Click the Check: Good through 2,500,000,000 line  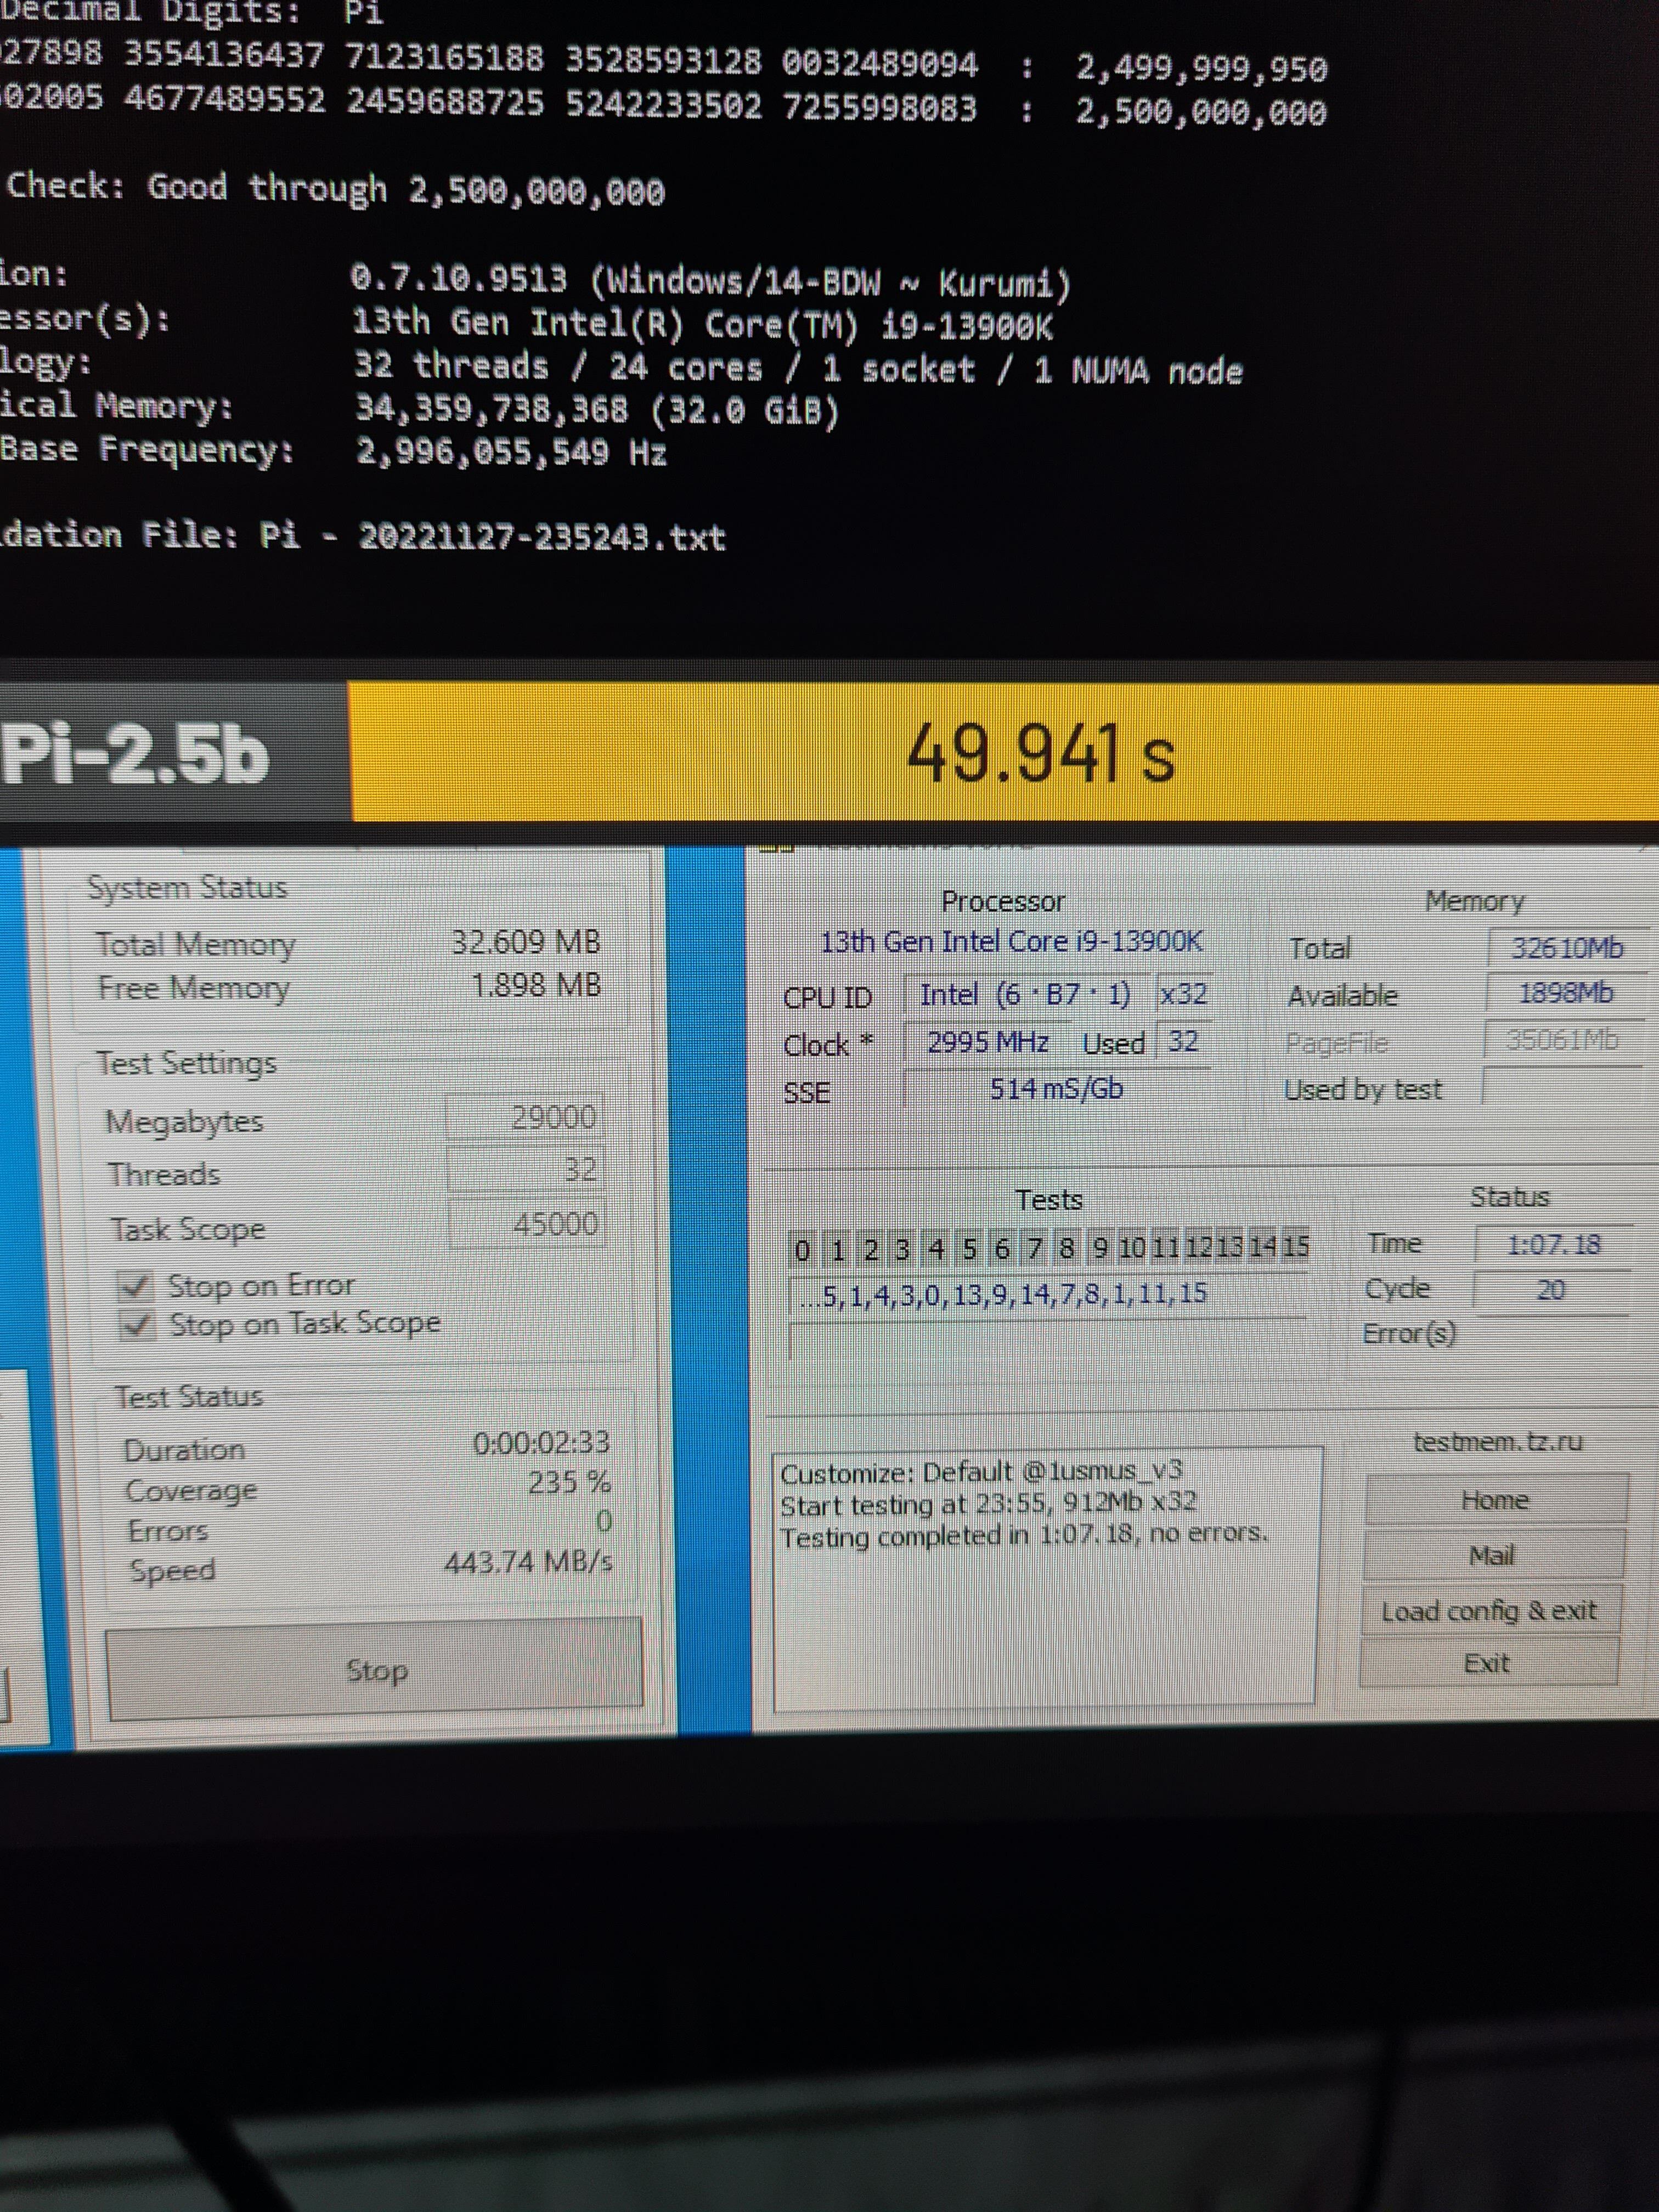click(x=335, y=188)
